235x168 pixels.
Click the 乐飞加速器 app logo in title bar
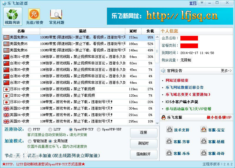[x=4, y=3]
